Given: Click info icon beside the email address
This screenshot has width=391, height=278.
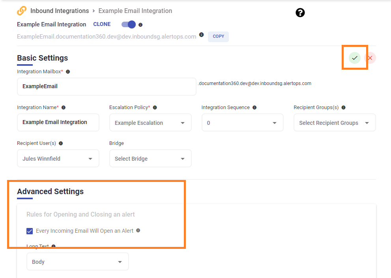Looking at the screenshot, I should (201, 35).
